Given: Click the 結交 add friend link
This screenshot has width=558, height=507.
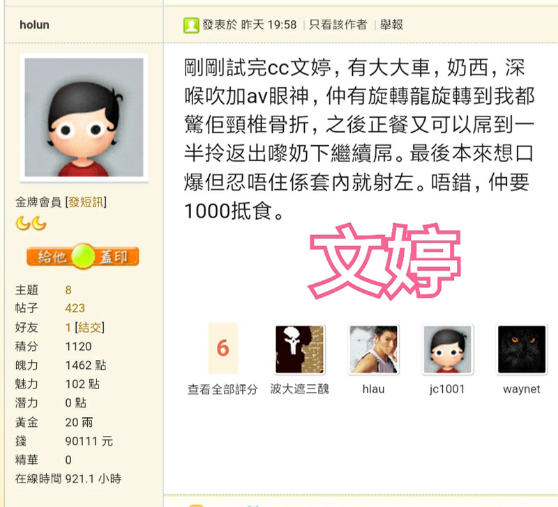Looking at the screenshot, I should (90, 327).
